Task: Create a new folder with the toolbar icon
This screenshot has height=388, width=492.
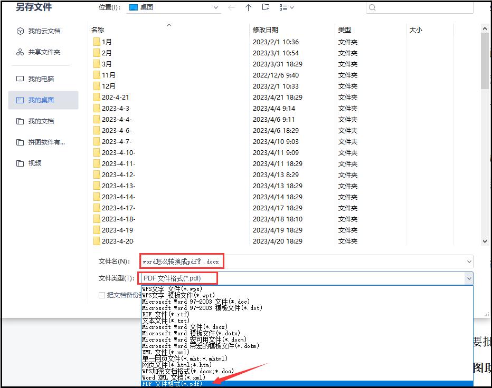Action: pyautogui.click(x=266, y=7)
